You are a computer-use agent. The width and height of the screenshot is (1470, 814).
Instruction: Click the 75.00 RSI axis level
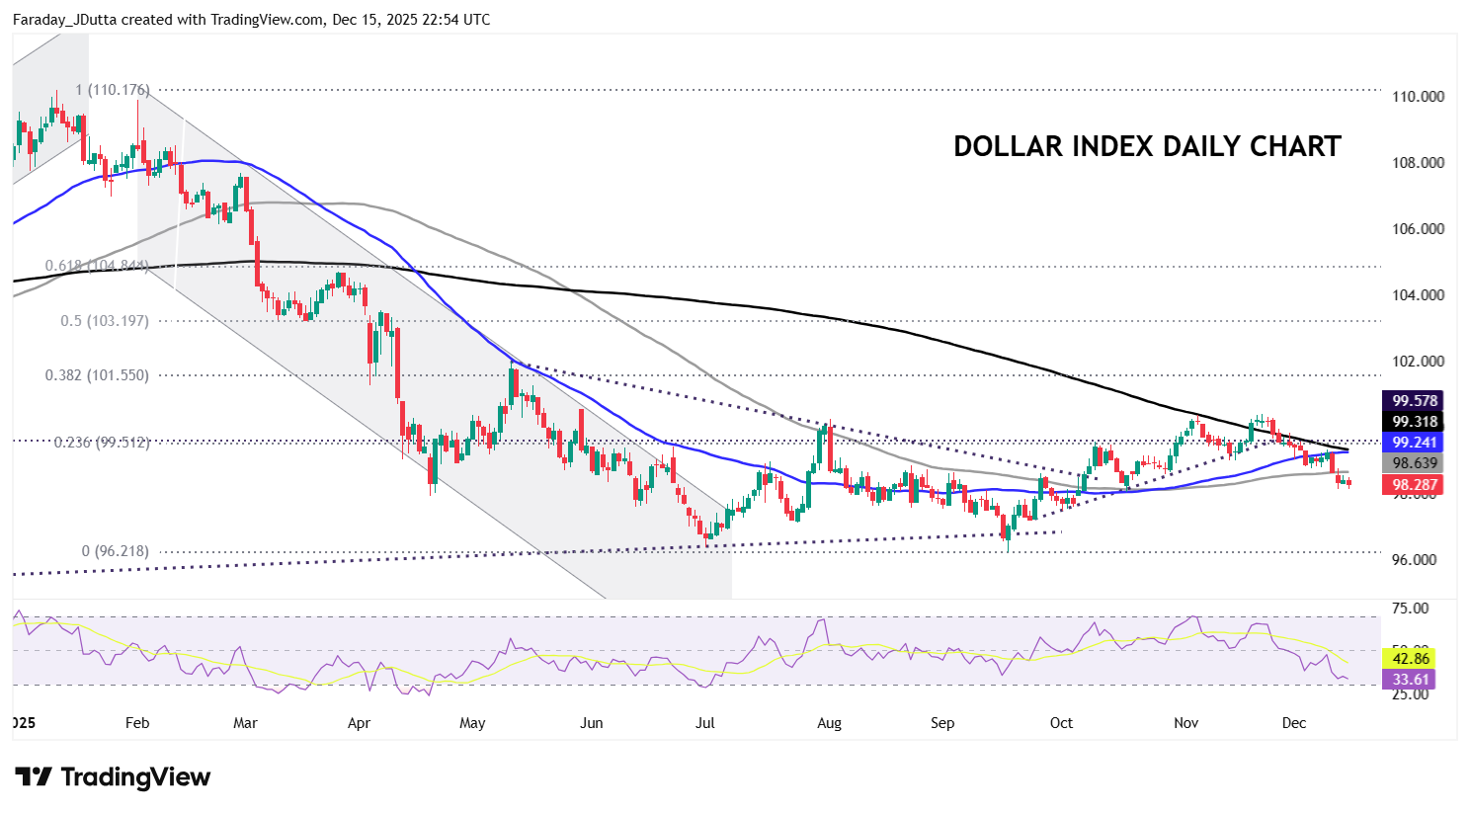[1410, 609]
